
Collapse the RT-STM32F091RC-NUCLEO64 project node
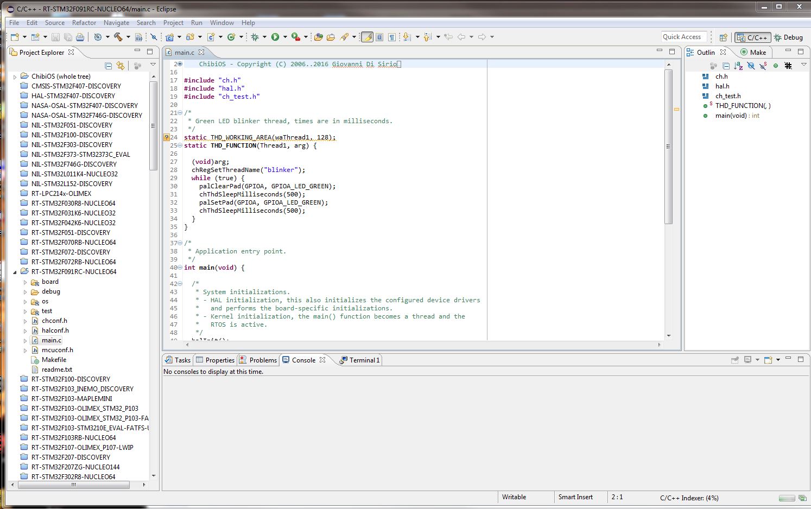coord(15,272)
